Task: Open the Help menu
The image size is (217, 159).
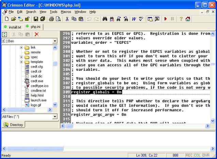Action: (x=92, y=12)
